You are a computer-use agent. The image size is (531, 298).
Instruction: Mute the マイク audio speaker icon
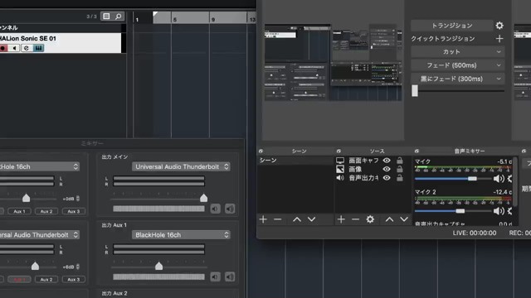498,179
